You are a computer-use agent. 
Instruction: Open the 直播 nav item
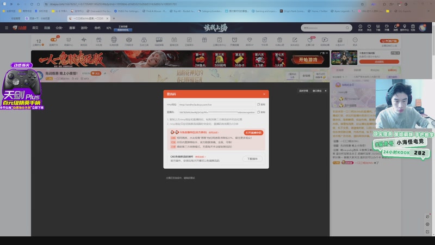click(x=47, y=28)
